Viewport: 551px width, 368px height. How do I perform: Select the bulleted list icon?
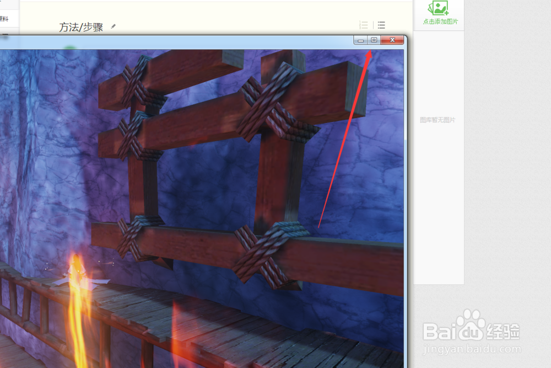tap(381, 25)
